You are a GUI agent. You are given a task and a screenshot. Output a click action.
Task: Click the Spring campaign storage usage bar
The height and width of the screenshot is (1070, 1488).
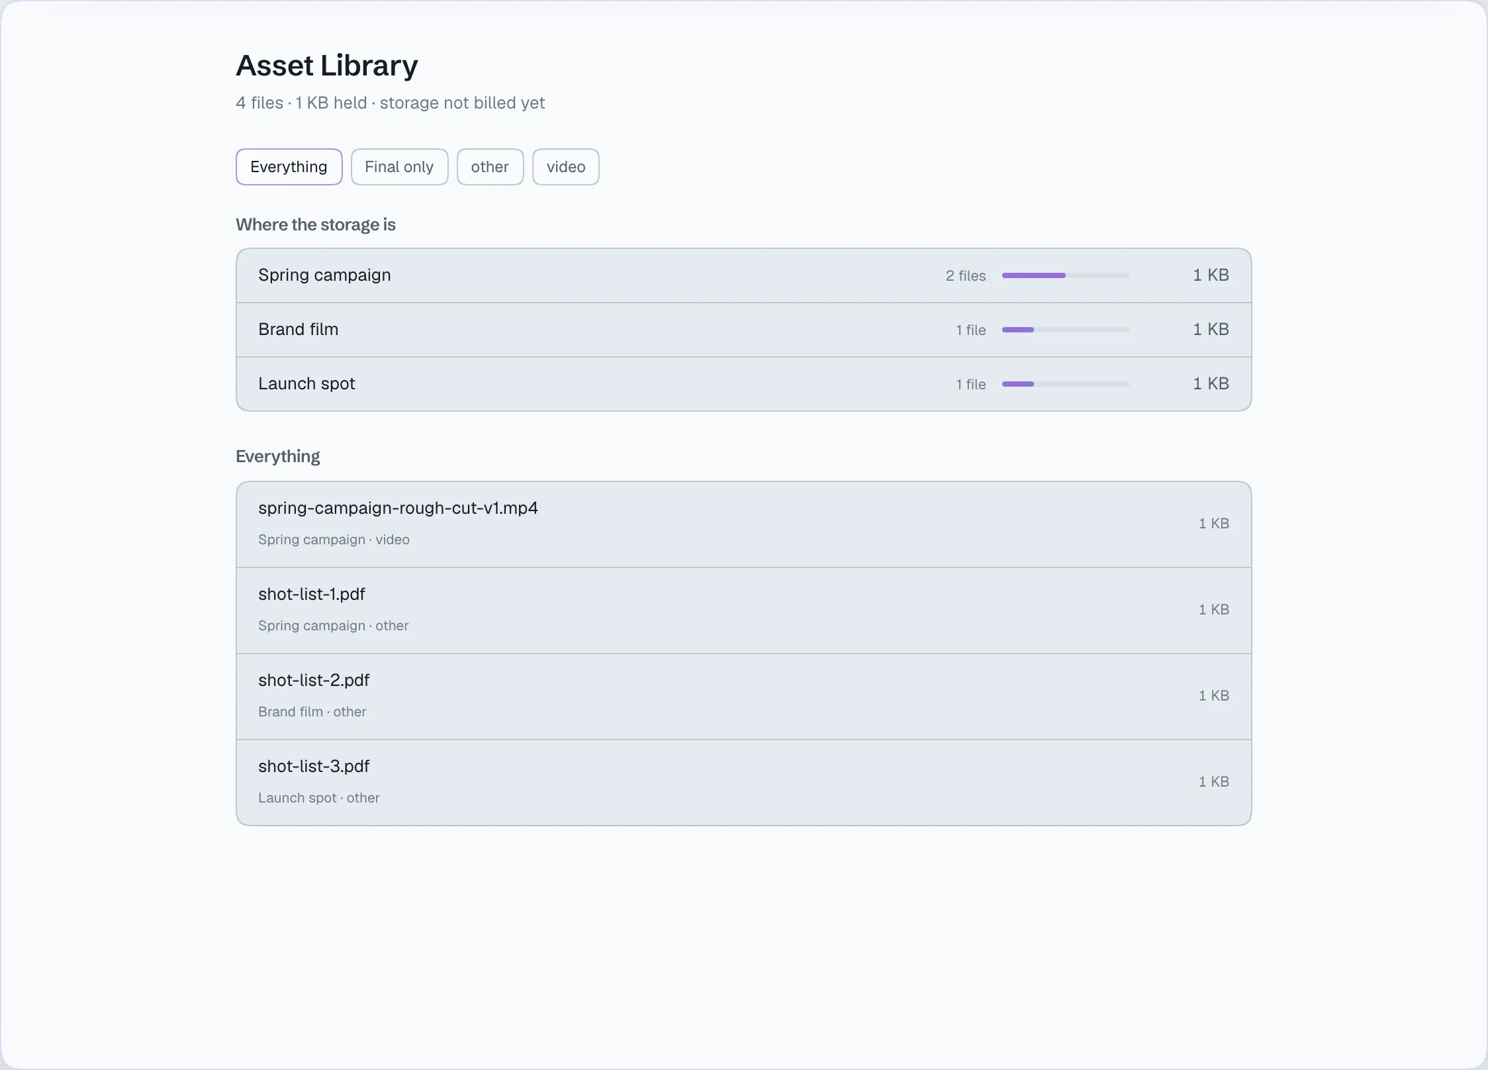(x=1065, y=275)
